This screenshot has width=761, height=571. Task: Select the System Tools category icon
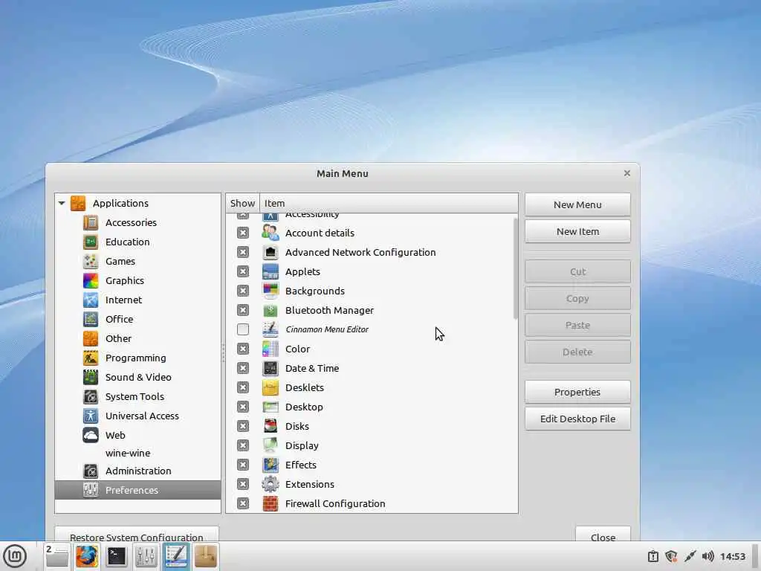click(x=90, y=397)
